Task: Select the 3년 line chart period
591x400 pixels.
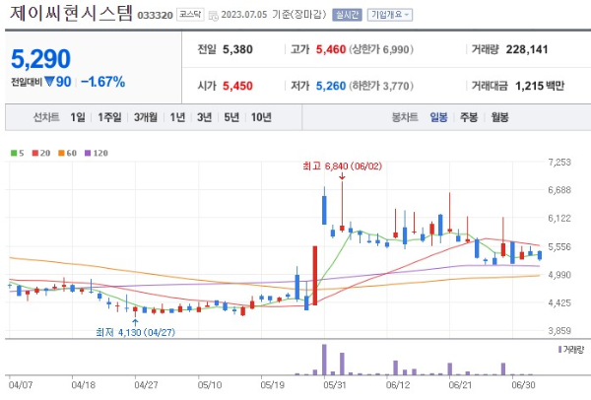Action: pyautogui.click(x=204, y=117)
